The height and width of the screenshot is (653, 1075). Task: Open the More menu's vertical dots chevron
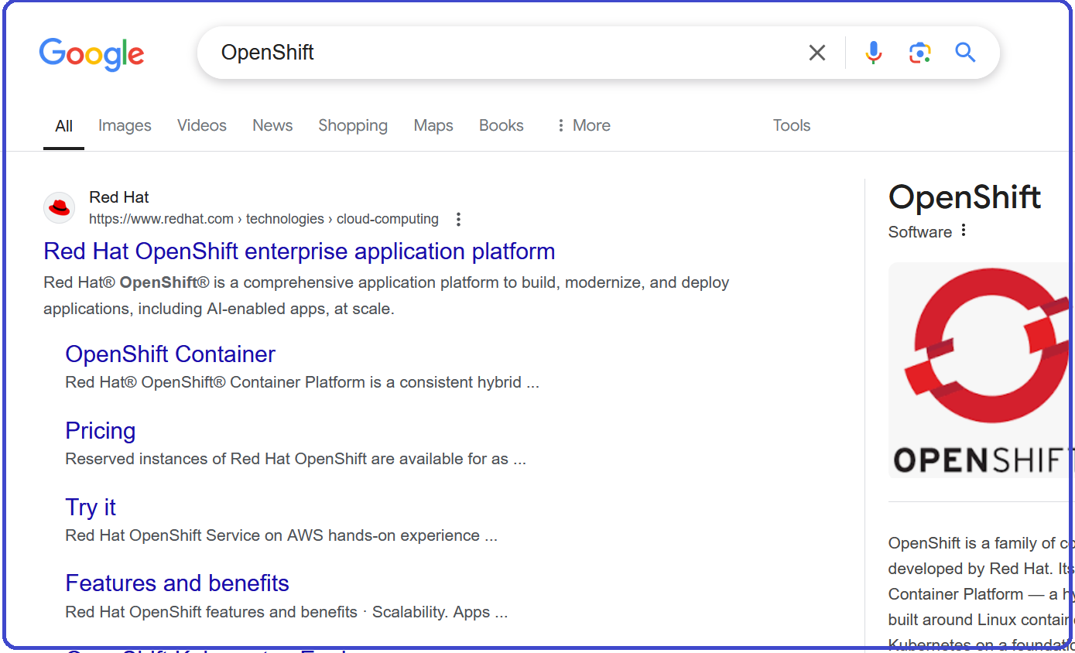[x=560, y=125]
